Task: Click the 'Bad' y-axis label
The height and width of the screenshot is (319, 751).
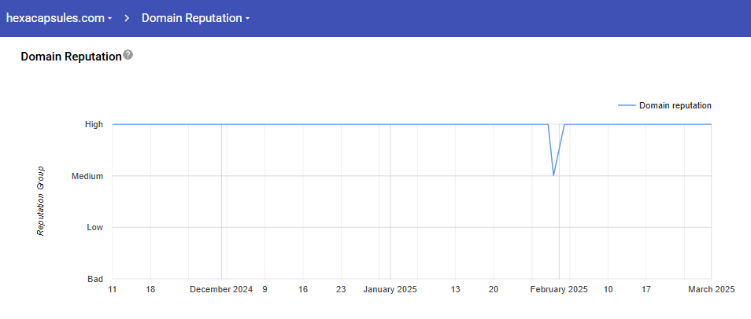Action: (94, 279)
